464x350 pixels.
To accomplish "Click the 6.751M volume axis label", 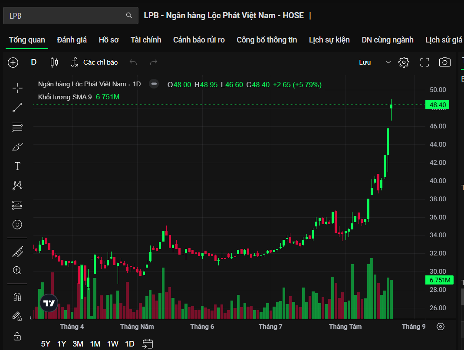I will click(x=439, y=280).
